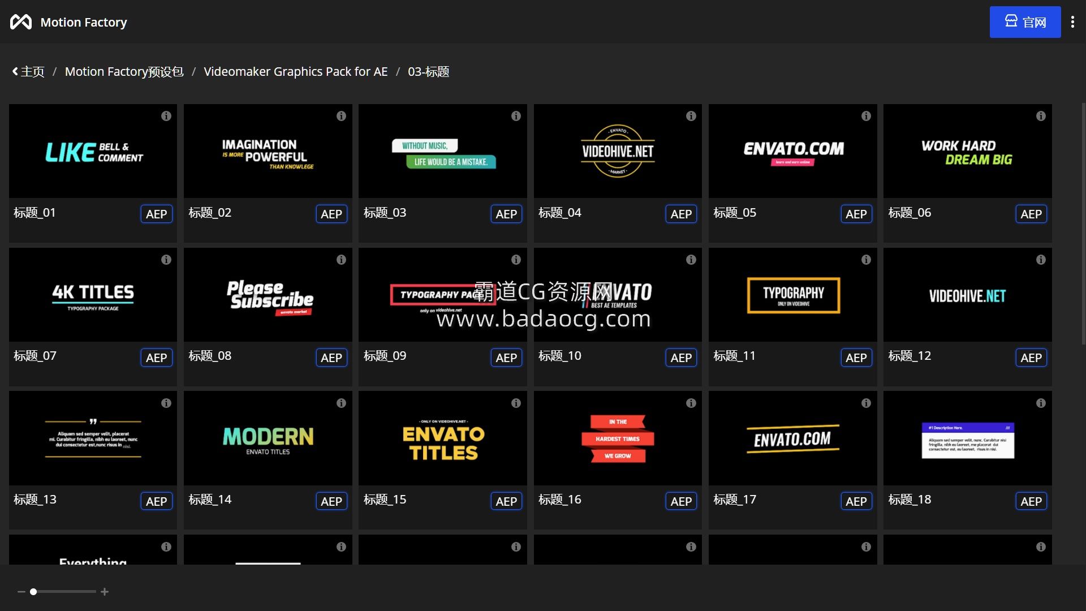Open info icon on 标题_03 card
The width and height of the screenshot is (1086, 611).
tap(516, 116)
